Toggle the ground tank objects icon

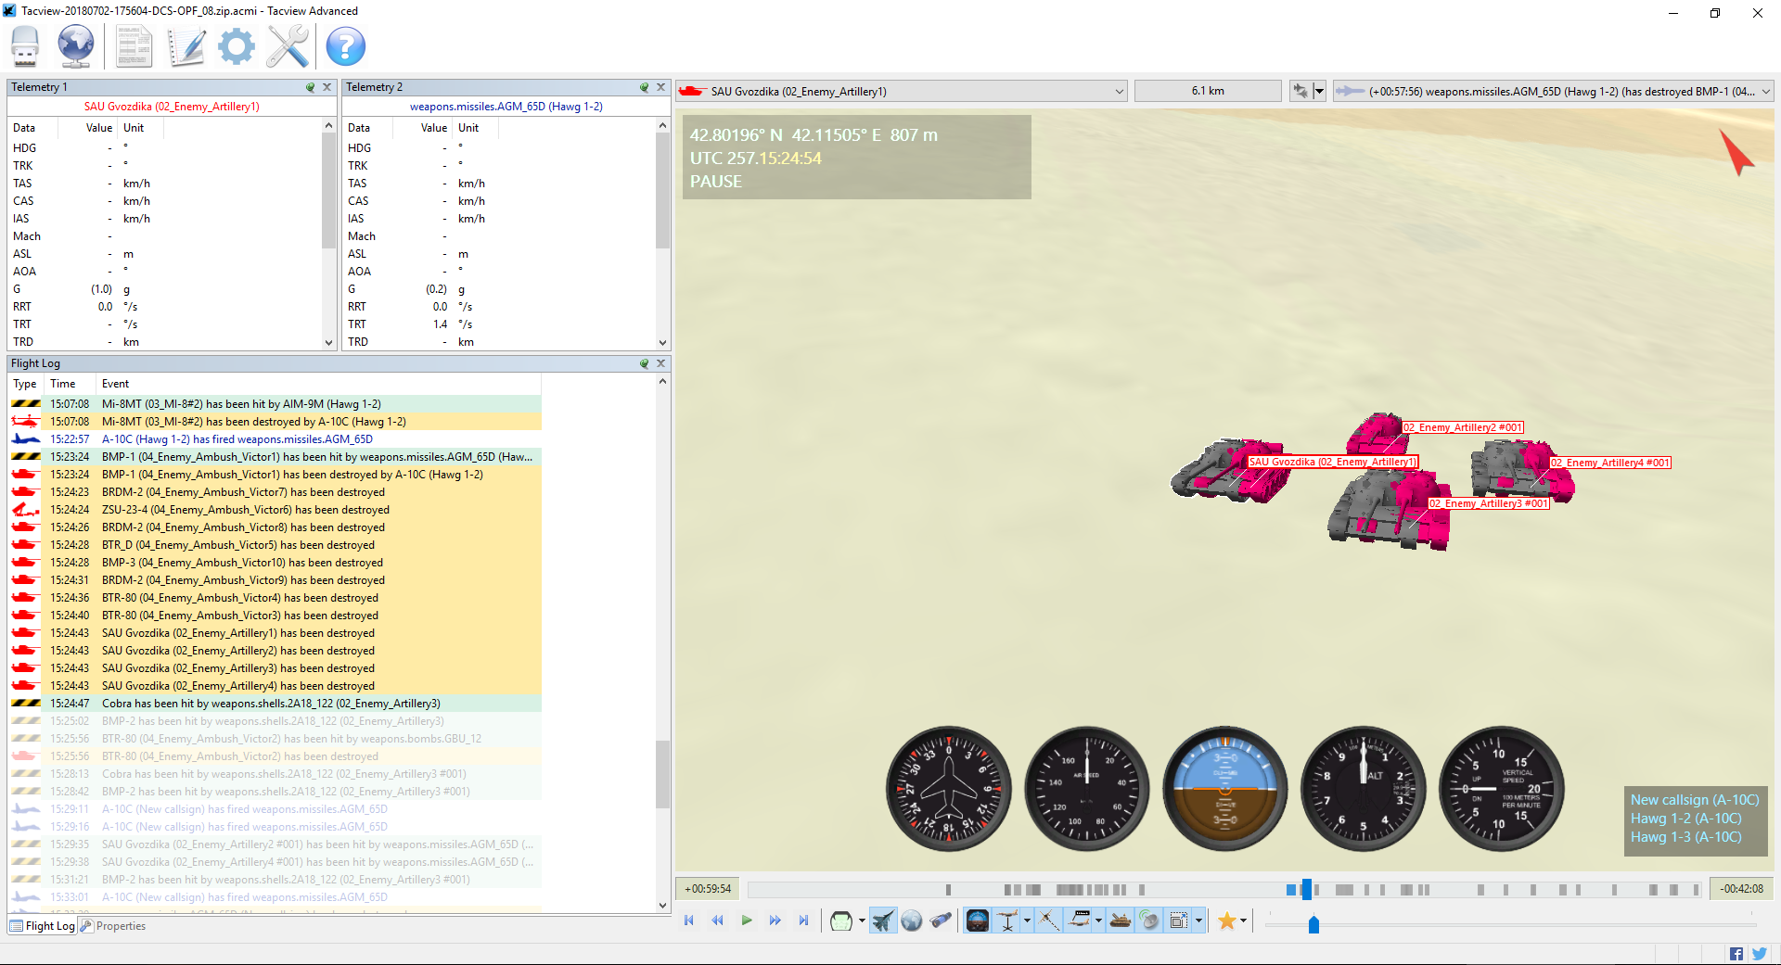1121,921
